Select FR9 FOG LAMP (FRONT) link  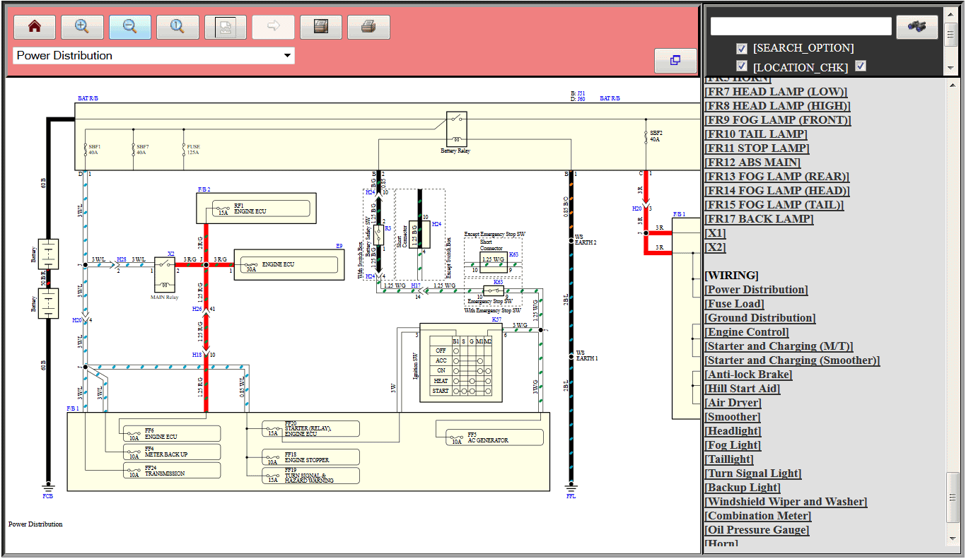[x=777, y=120]
